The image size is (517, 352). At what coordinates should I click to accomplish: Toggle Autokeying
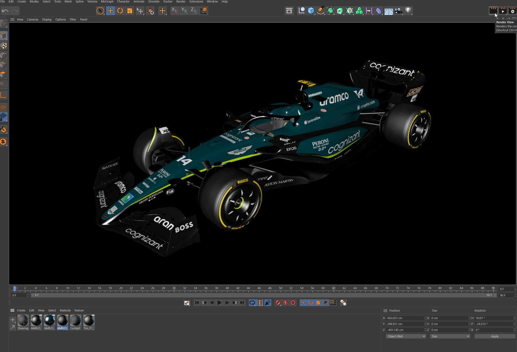click(286, 303)
